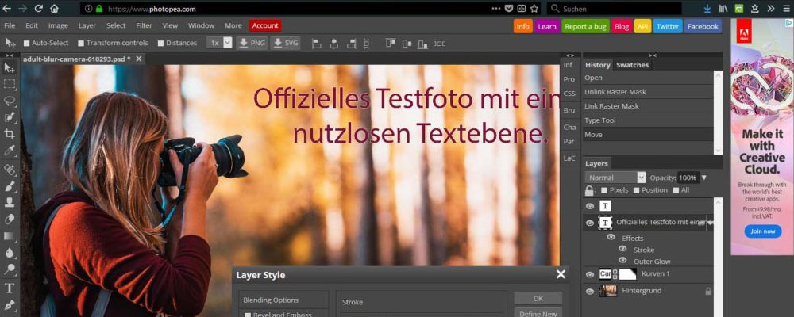Select the Lasso tool
Viewport: 794px width, 317px height.
pos(10,101)
